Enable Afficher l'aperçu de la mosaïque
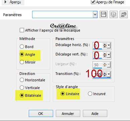 coord(22,30)
